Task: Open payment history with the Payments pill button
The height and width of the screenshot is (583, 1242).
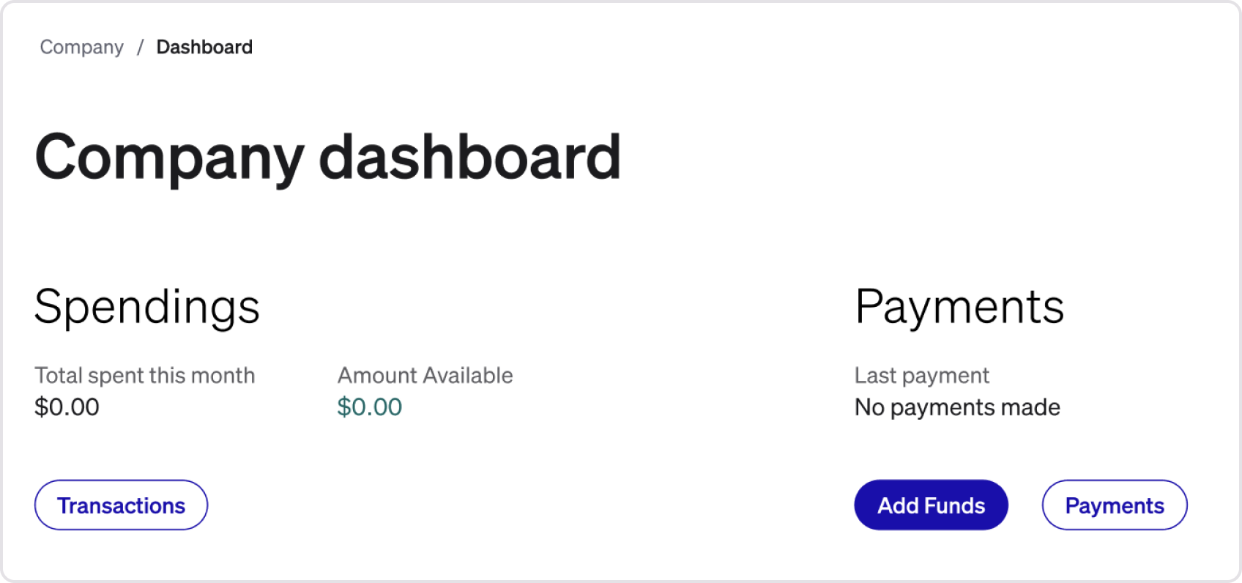Action: coord(1114,505)
